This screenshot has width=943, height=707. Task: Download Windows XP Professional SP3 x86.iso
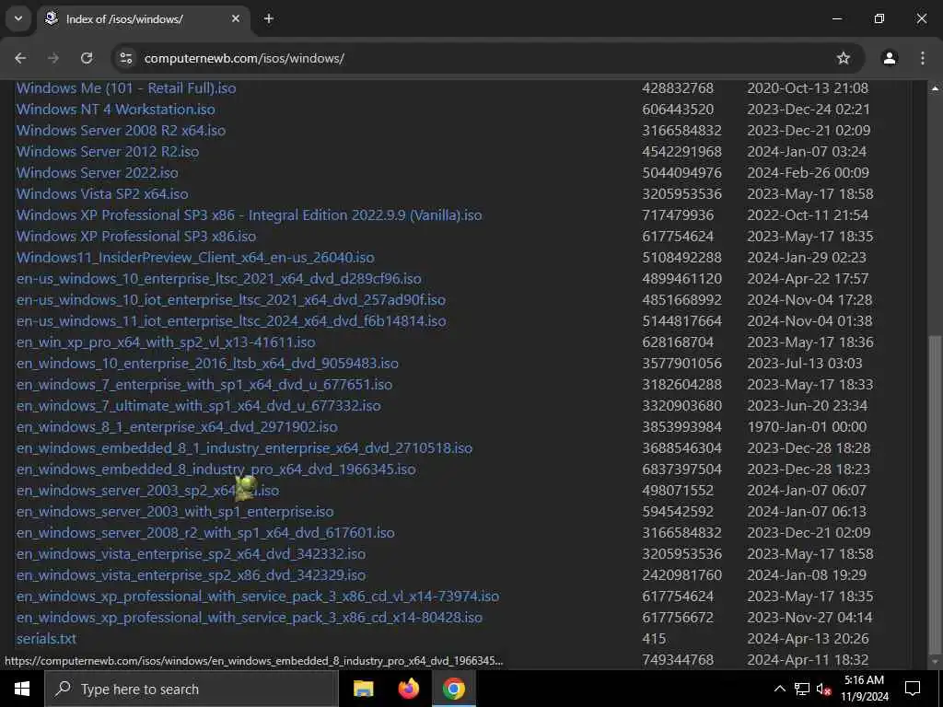[136, 237]
